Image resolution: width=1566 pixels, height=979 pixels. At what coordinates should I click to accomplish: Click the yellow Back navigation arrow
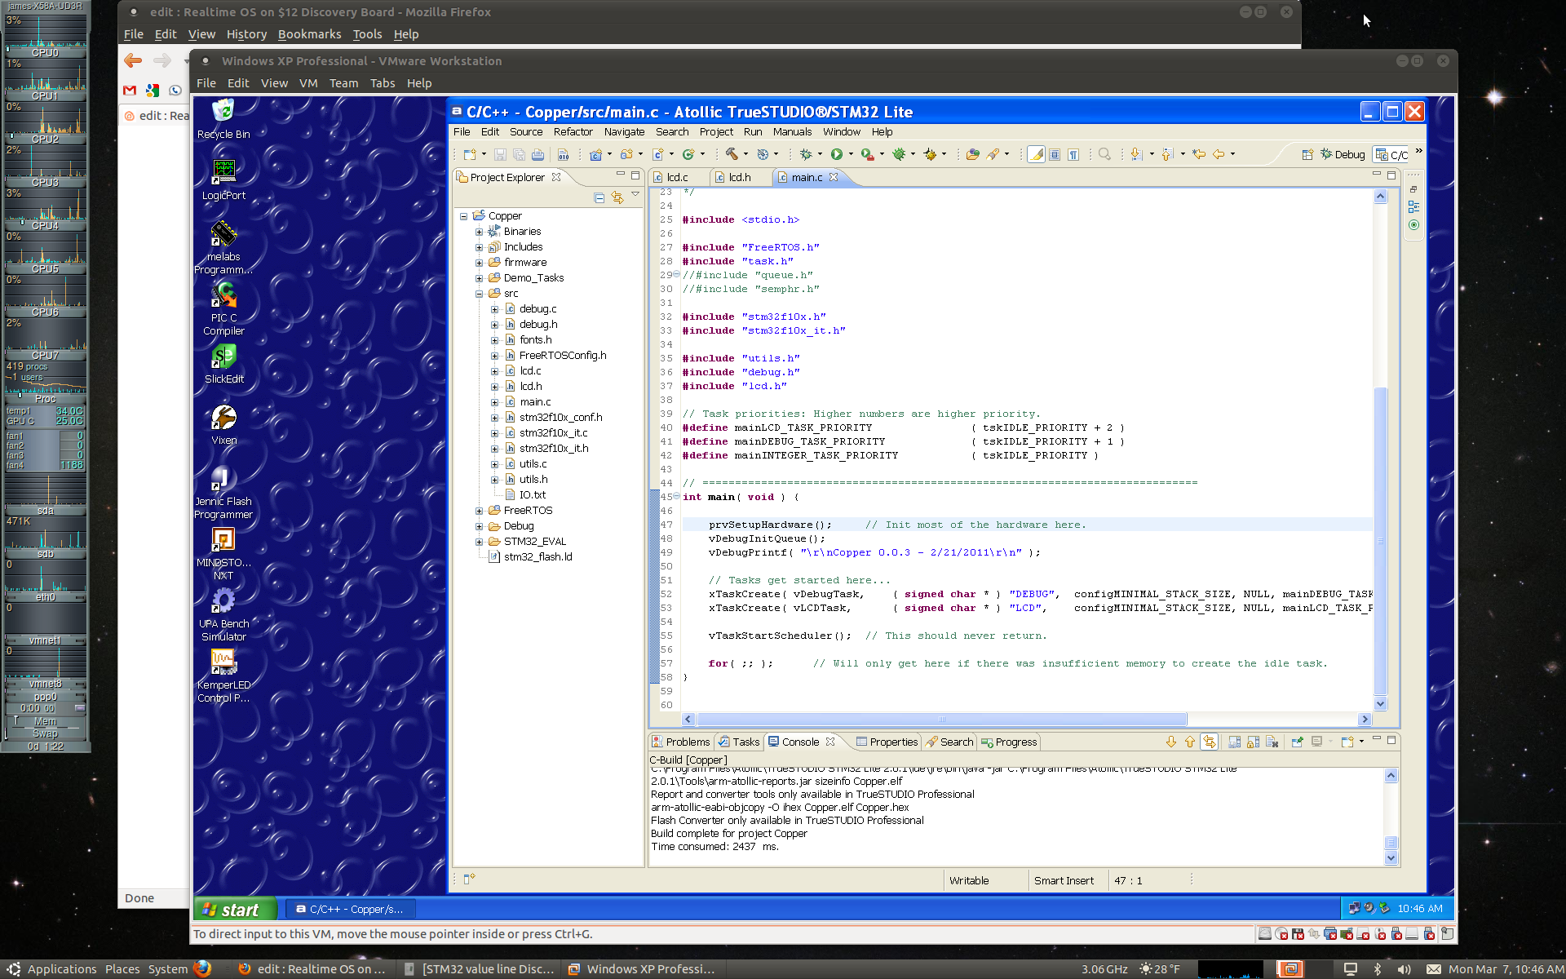click(1219, 154)
